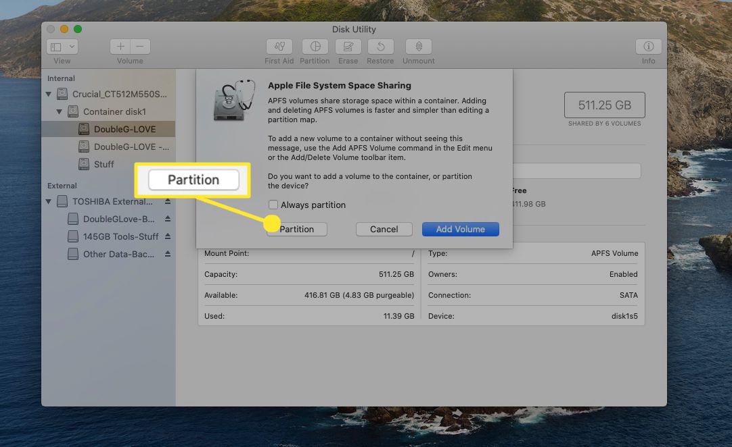Screen dimensions: 732x447
Task: Click the First Aid toolbar icon
Action: (279, 47)
